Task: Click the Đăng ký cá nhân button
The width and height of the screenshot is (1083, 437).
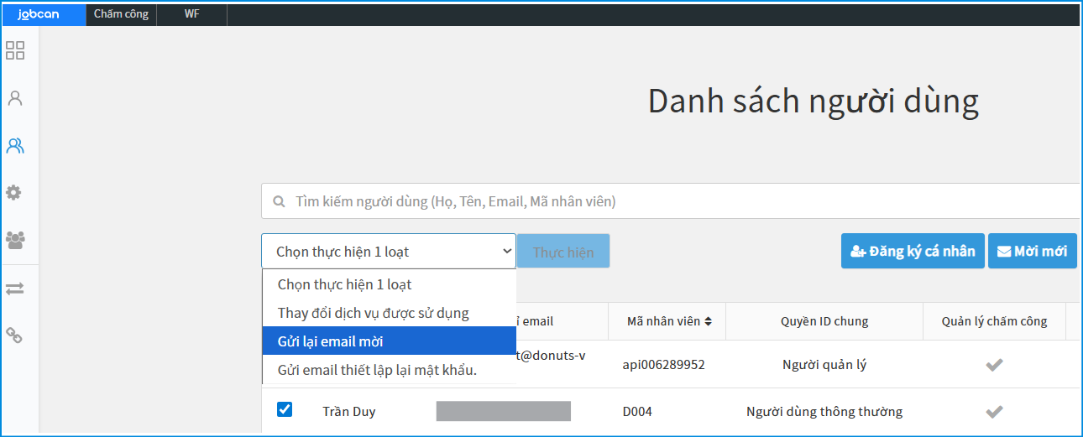Action: [913, 251]
